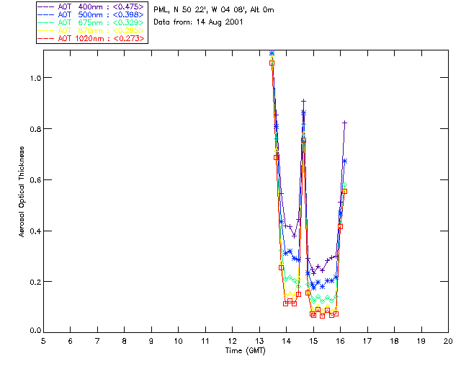Click the x-axis label 7
The width and height of the screenshot is (461, 369).
[x=97, y=341]
